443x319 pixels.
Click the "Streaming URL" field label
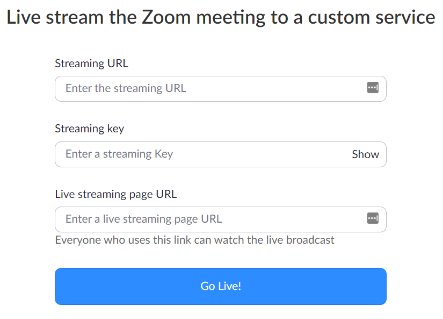point(91,63)
